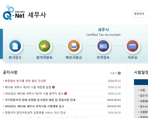
Task: Open the 부정행위 방지를 위한 협조 안내문 notice
Action: (x=25, y=81)
